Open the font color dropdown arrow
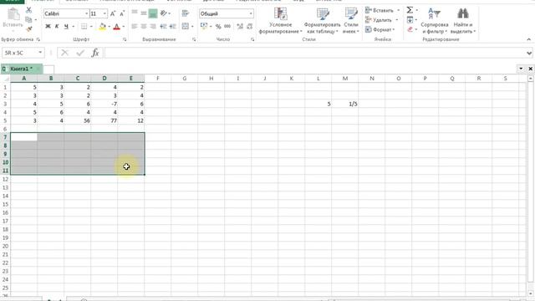This screenshot has width=535, height=301. point(123,26)
